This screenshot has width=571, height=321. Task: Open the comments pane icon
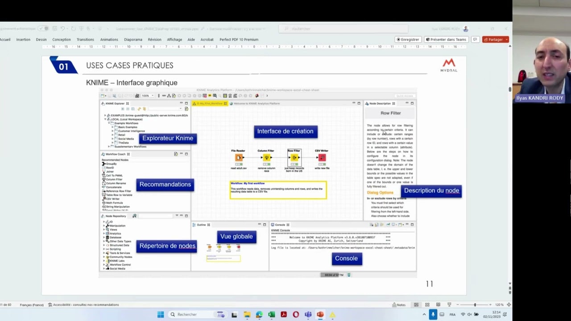[475, 39]
